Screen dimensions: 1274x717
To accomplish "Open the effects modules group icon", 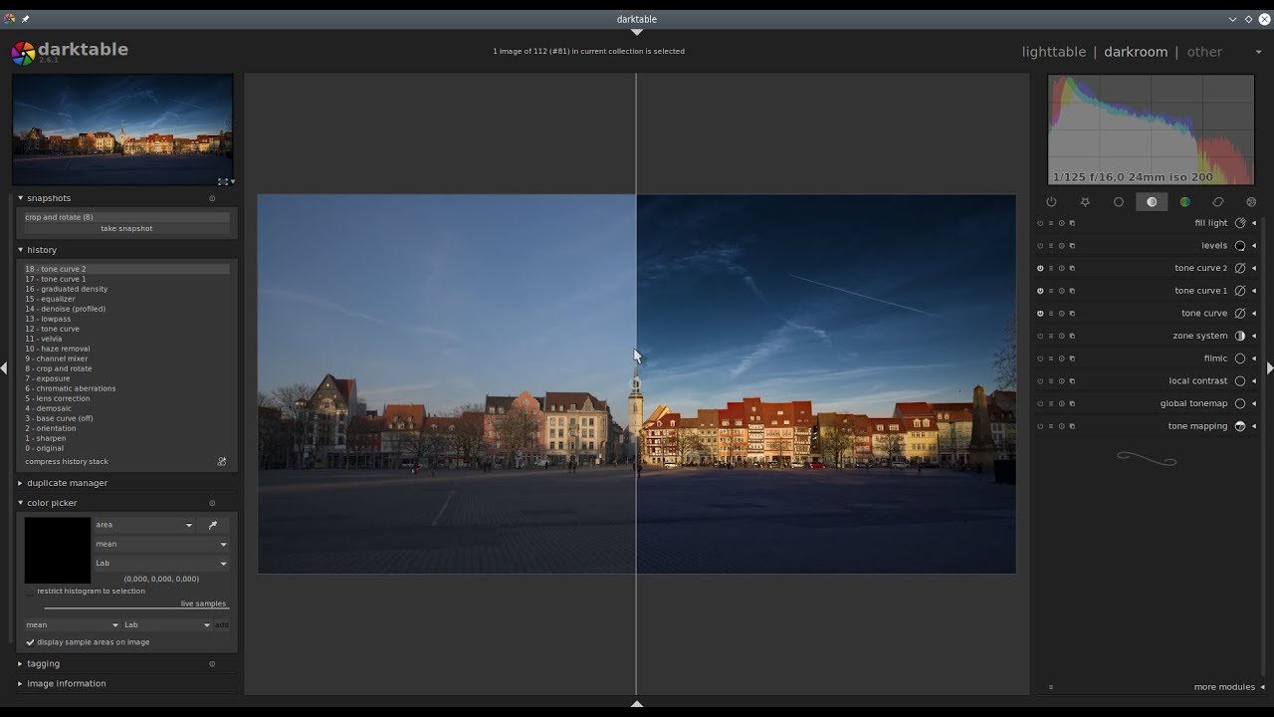I will point(1251,201).
